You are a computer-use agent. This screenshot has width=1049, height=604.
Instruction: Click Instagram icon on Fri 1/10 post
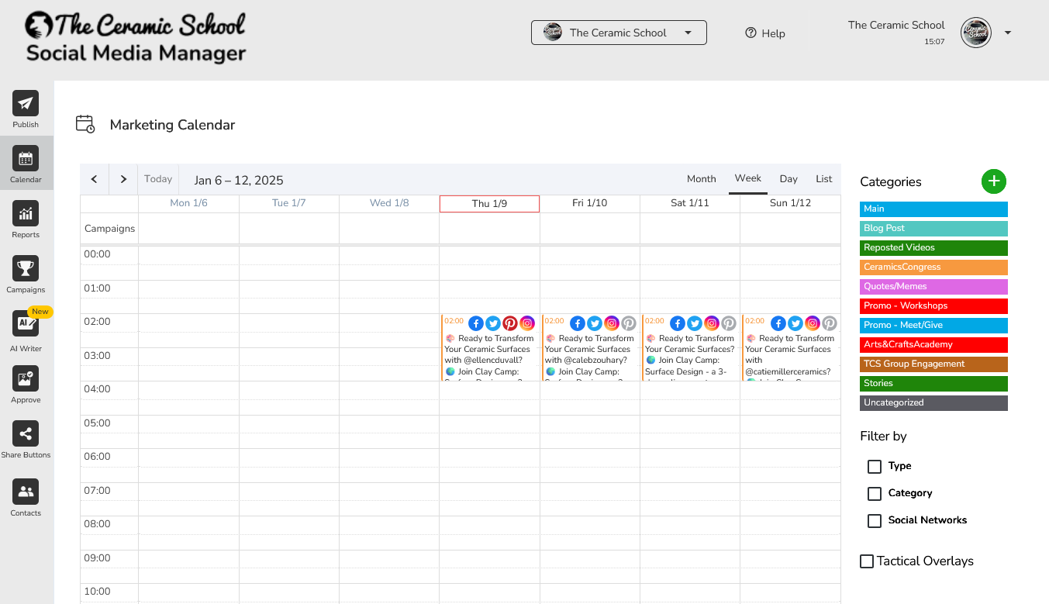point(612,323)
